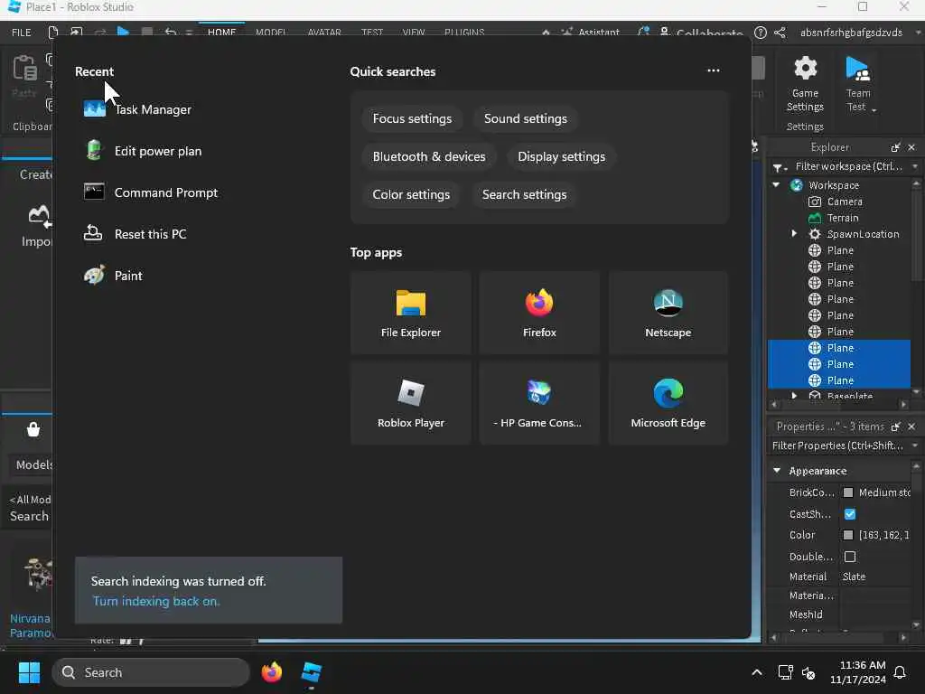Switch to Roblox Studio taskbar icon
Viewport: 925px width, 694px height.
pos(311,672)
